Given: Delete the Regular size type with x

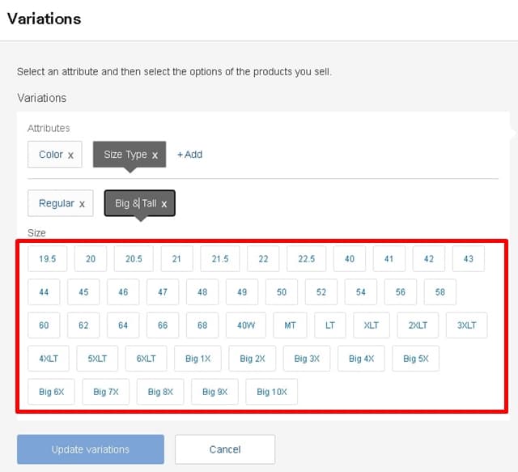Looking at the screenshot, I should tap(82, 204).
